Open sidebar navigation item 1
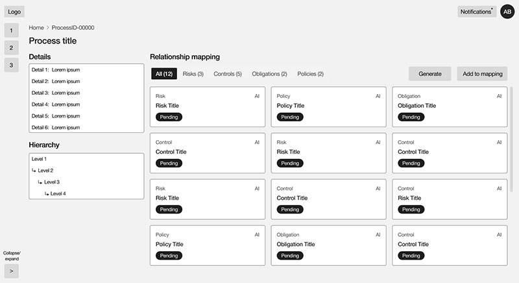 pyautogui.click(x=11, y=31)
